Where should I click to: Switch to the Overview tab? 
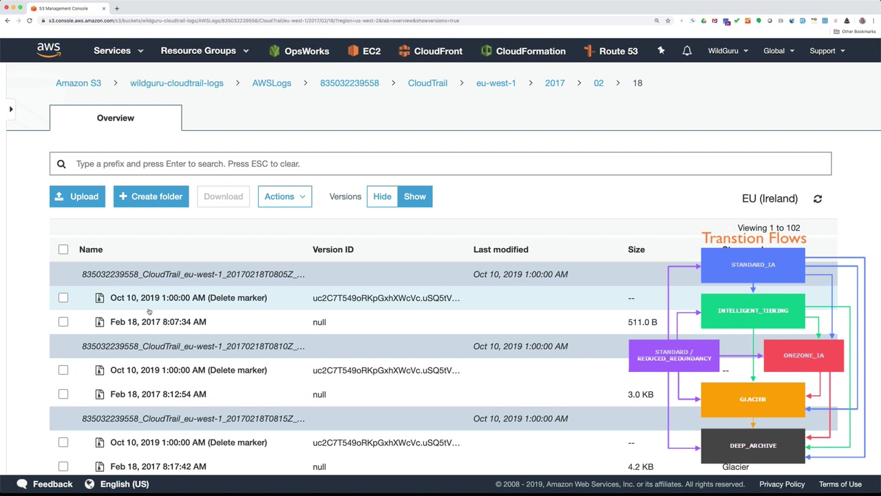(x=116, y=118)
